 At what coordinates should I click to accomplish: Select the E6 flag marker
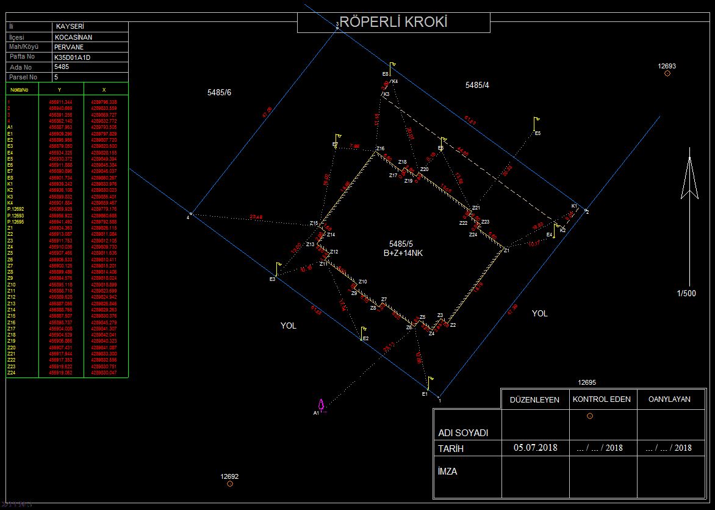442,144
